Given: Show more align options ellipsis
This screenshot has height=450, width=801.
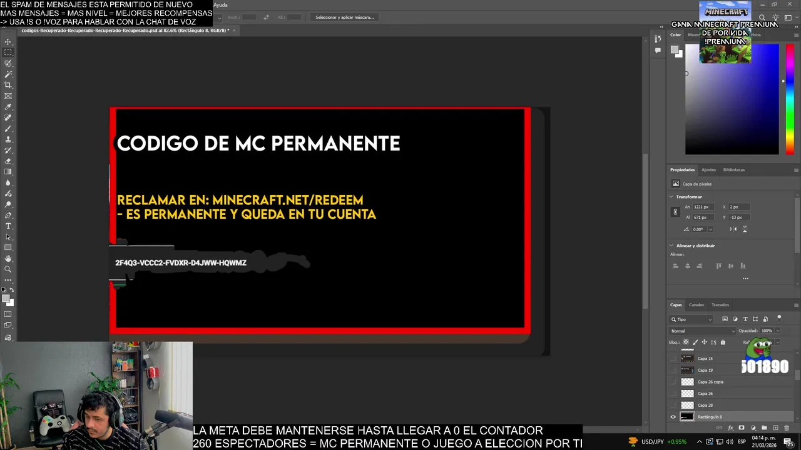Looking at the screenshot, I should (745, 278).
